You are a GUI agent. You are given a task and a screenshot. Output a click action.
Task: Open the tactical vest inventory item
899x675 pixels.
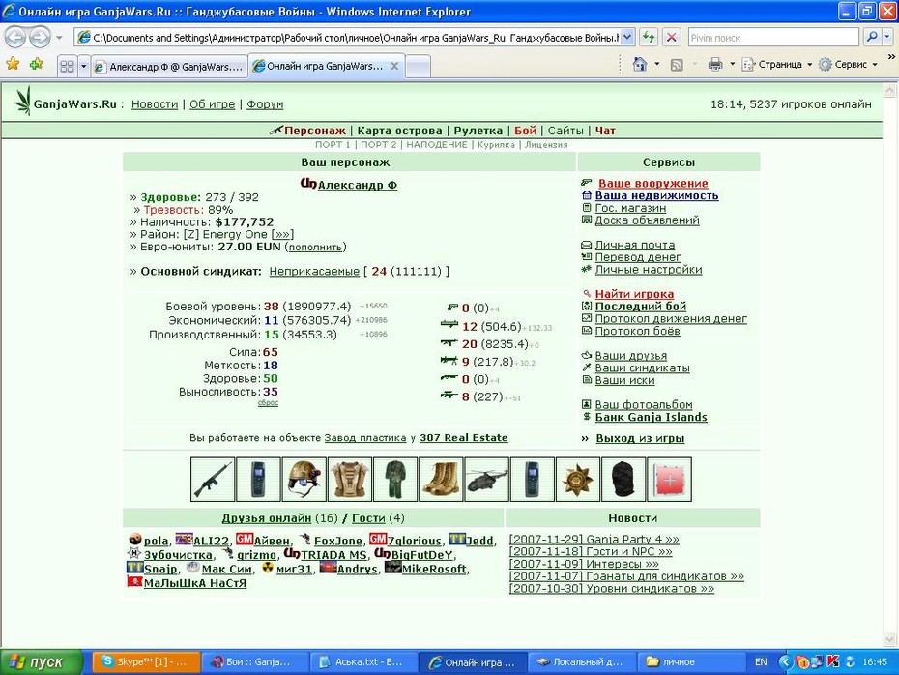[x=350, y=480]
